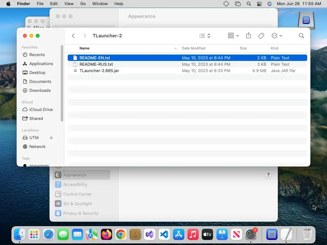Select the UTM volume in Locations
The height and width of the screenshot is (245, 327).
click(x=34, y=137)
